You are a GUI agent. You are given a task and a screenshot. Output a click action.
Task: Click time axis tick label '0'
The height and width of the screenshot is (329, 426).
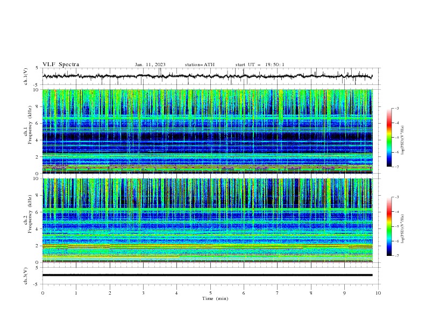pyautogui.click(x=42, y=293)
